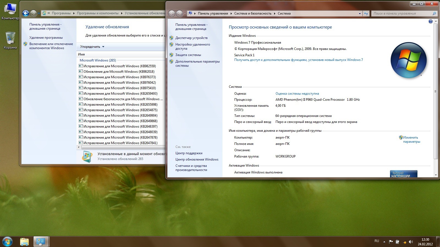Click forward arrow in System window
The height and width of the screenshot is (247, 440).
[x=179, y=13]
